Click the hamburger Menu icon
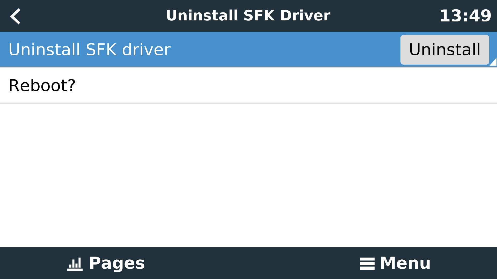The height and width of the screenshot is (279, 497). 367,264
